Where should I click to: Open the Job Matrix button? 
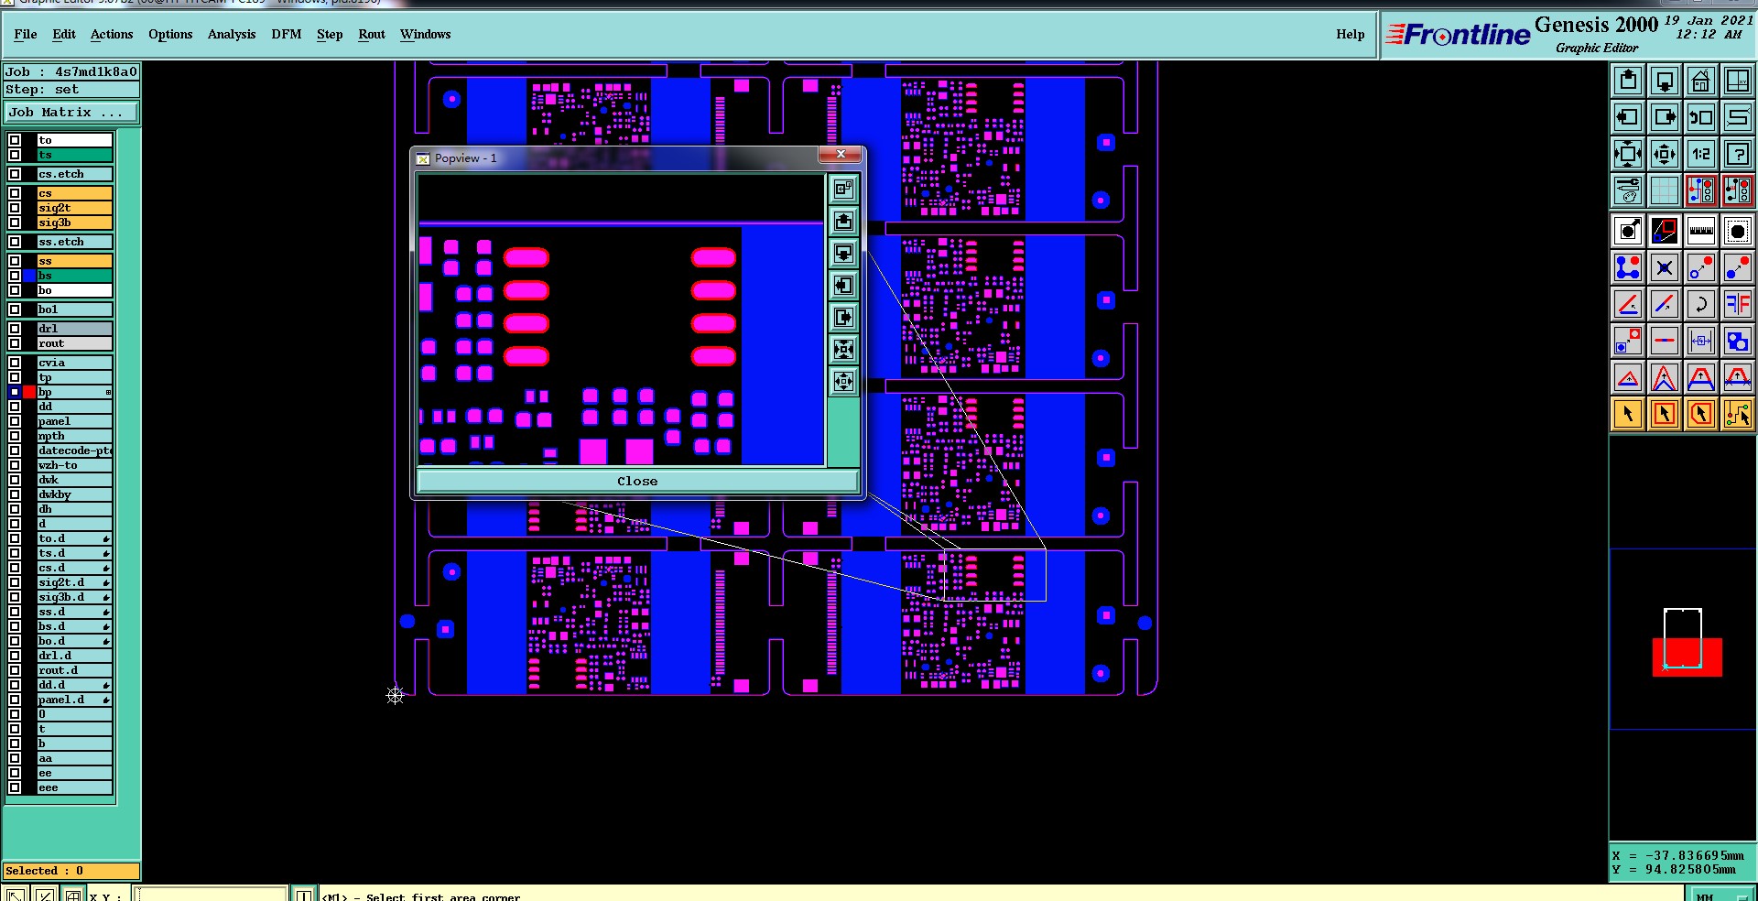(x=71, y=112)
